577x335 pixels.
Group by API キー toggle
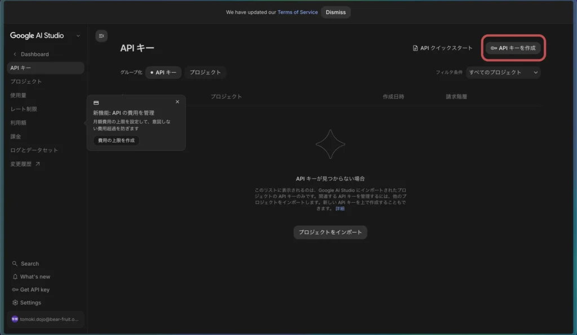(163, 73)
